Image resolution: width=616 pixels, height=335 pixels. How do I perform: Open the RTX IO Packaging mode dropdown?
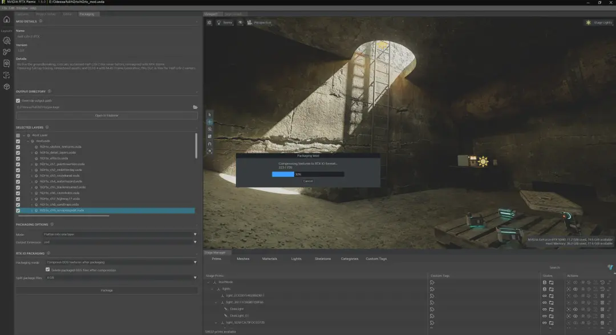click(x=122, y=262)
